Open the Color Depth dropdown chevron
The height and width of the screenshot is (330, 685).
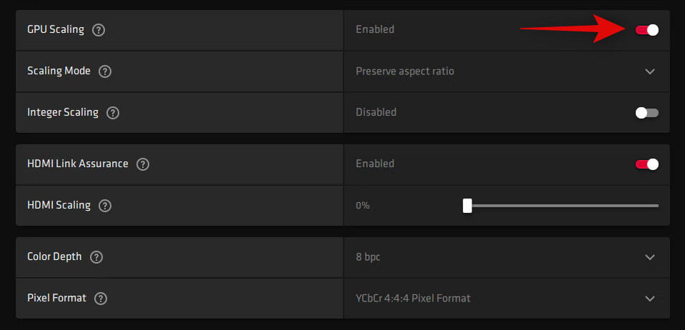[x=649, y=257]
